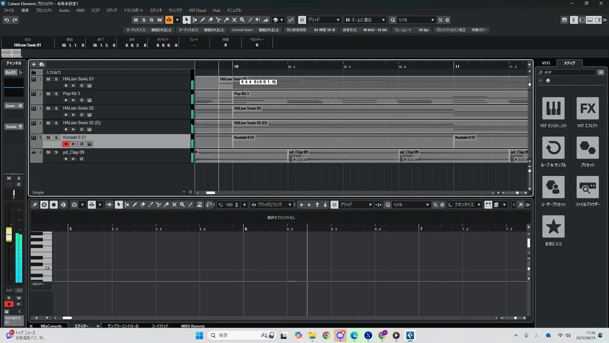Click the Inserts button in channel panel

(x=11, y=106)
